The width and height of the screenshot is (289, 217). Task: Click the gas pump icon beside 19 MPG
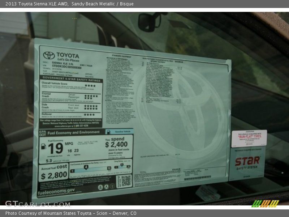click(x=43, y=146)
